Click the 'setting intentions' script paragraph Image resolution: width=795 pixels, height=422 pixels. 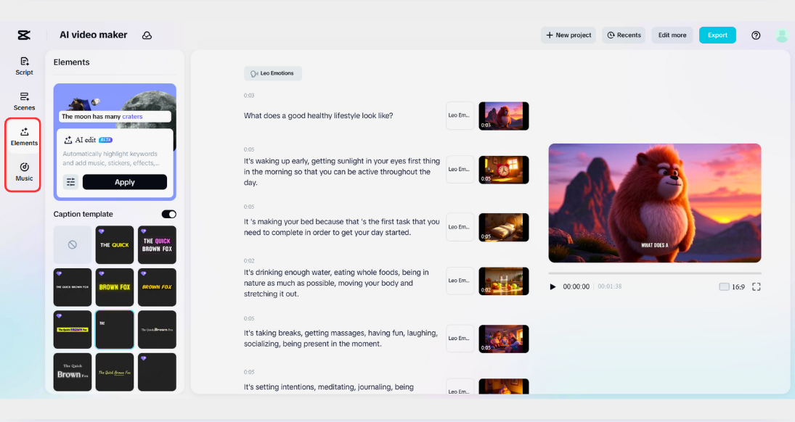click(x=329, y=387)
